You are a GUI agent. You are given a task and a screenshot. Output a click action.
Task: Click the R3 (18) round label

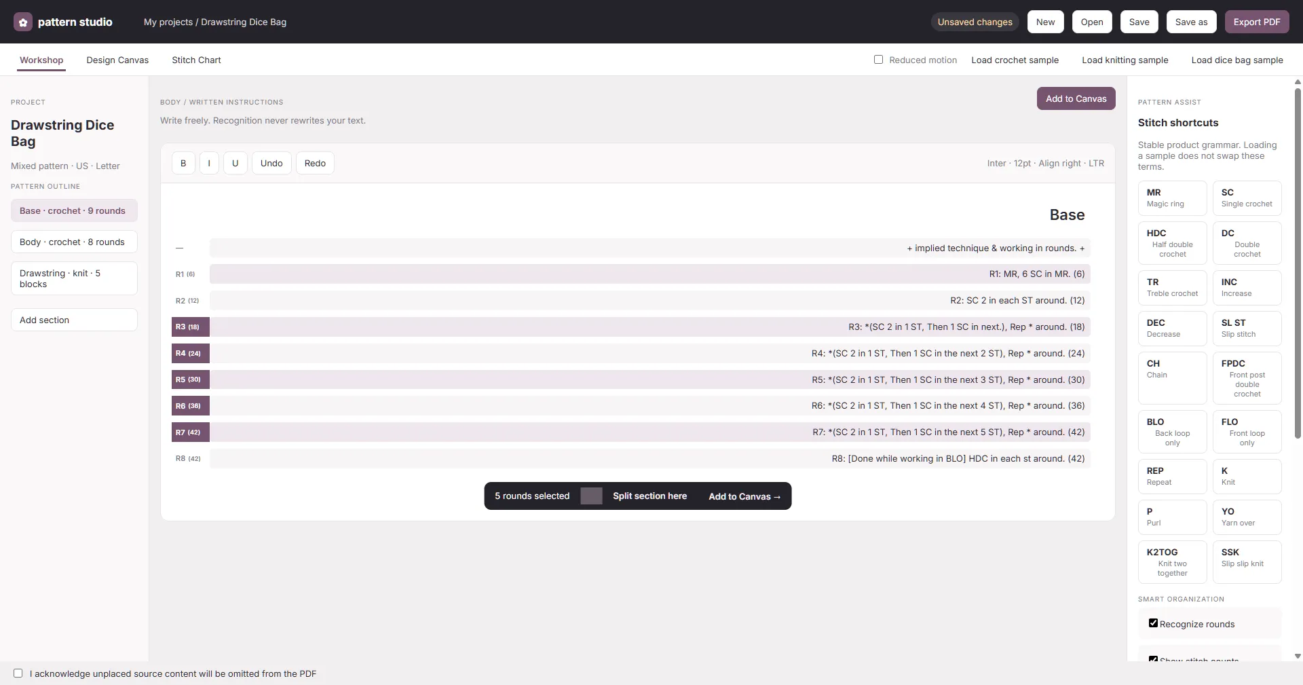[190, 327]
